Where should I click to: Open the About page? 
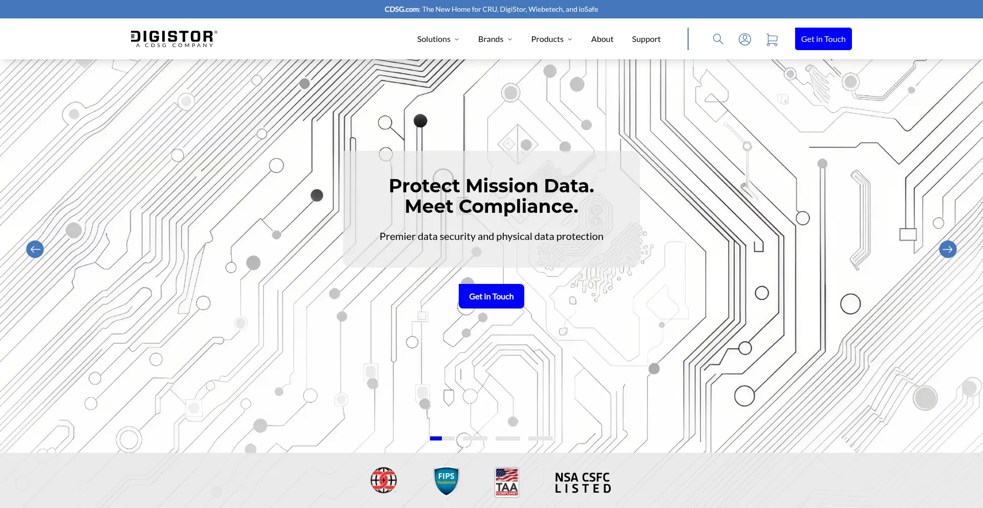602,39
